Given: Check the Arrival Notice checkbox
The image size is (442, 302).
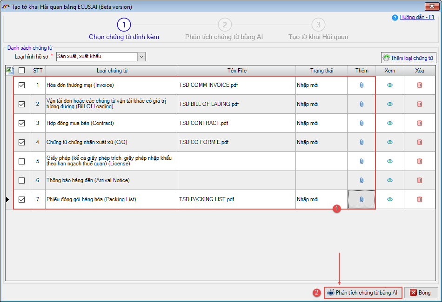Looking at the screenshot, I should [x=21, y=180].
